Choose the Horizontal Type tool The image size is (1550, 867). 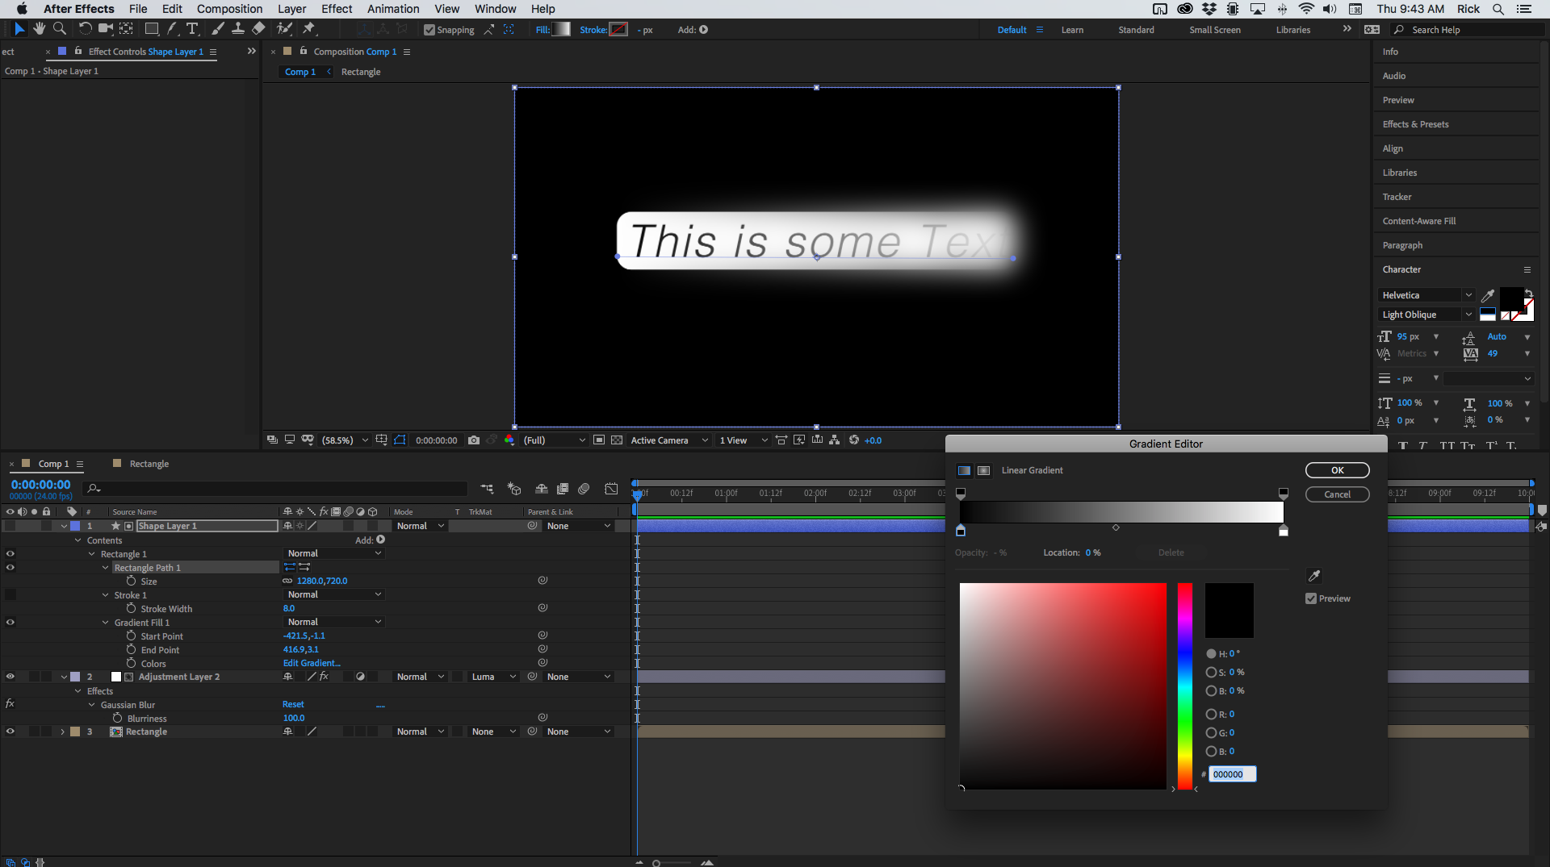pyautogui.click(x=192, y=29)
